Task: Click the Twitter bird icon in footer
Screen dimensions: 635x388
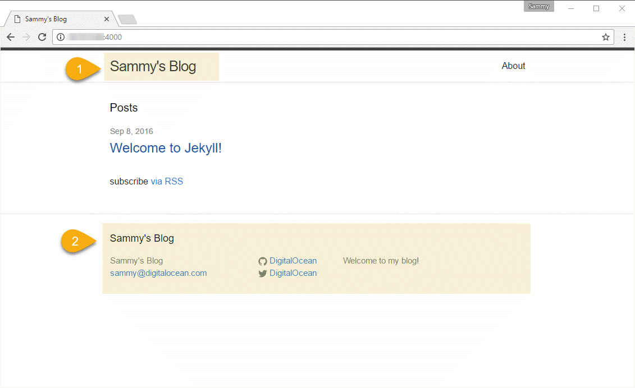Action: tap(263, 274)
